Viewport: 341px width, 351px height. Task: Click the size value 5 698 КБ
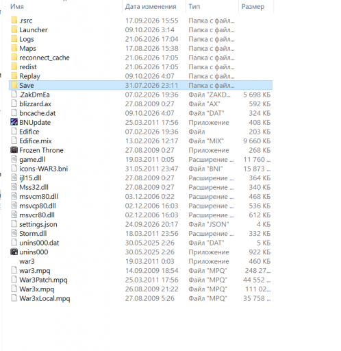tap(257, 95)
